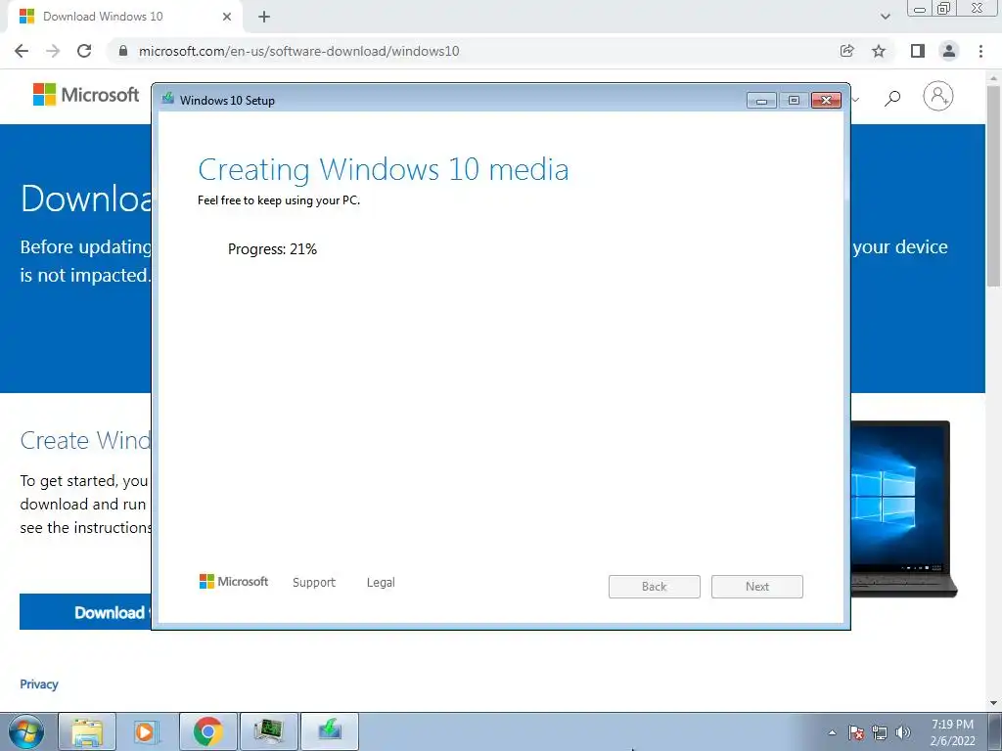This screenshot has height=751, width=1002.
Task: Click the Next button in Setup
Action: click(x=757, y=587)
